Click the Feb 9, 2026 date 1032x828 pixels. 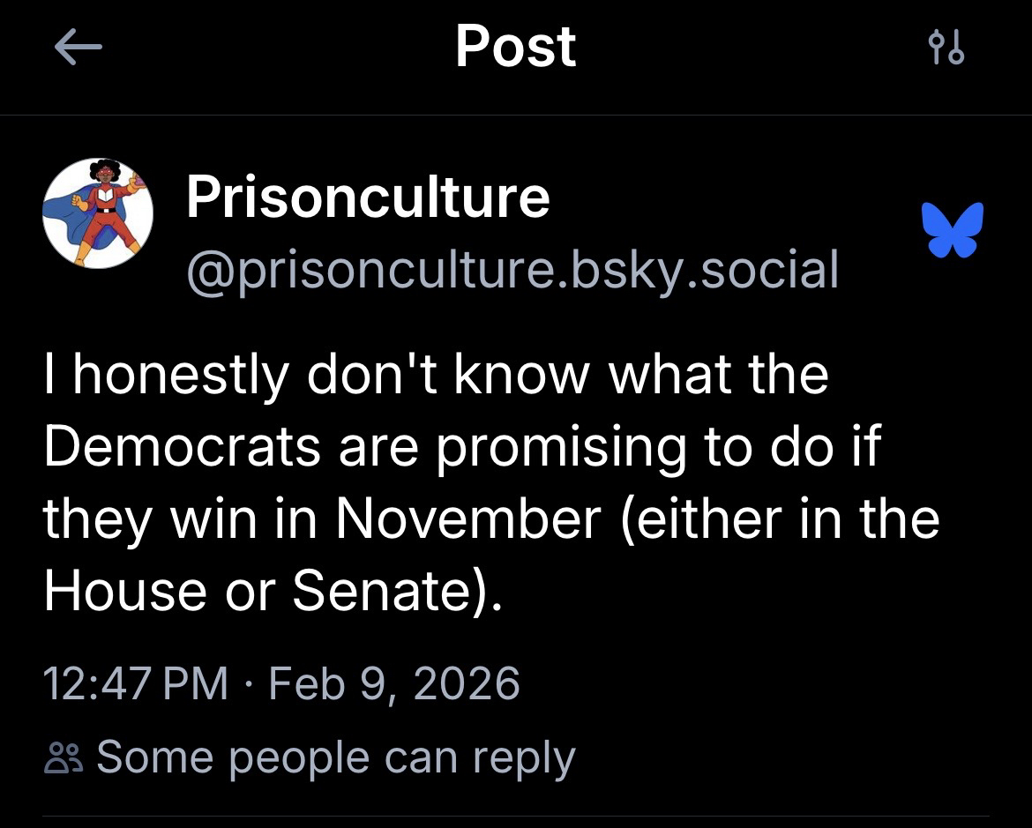pos(393,683)
